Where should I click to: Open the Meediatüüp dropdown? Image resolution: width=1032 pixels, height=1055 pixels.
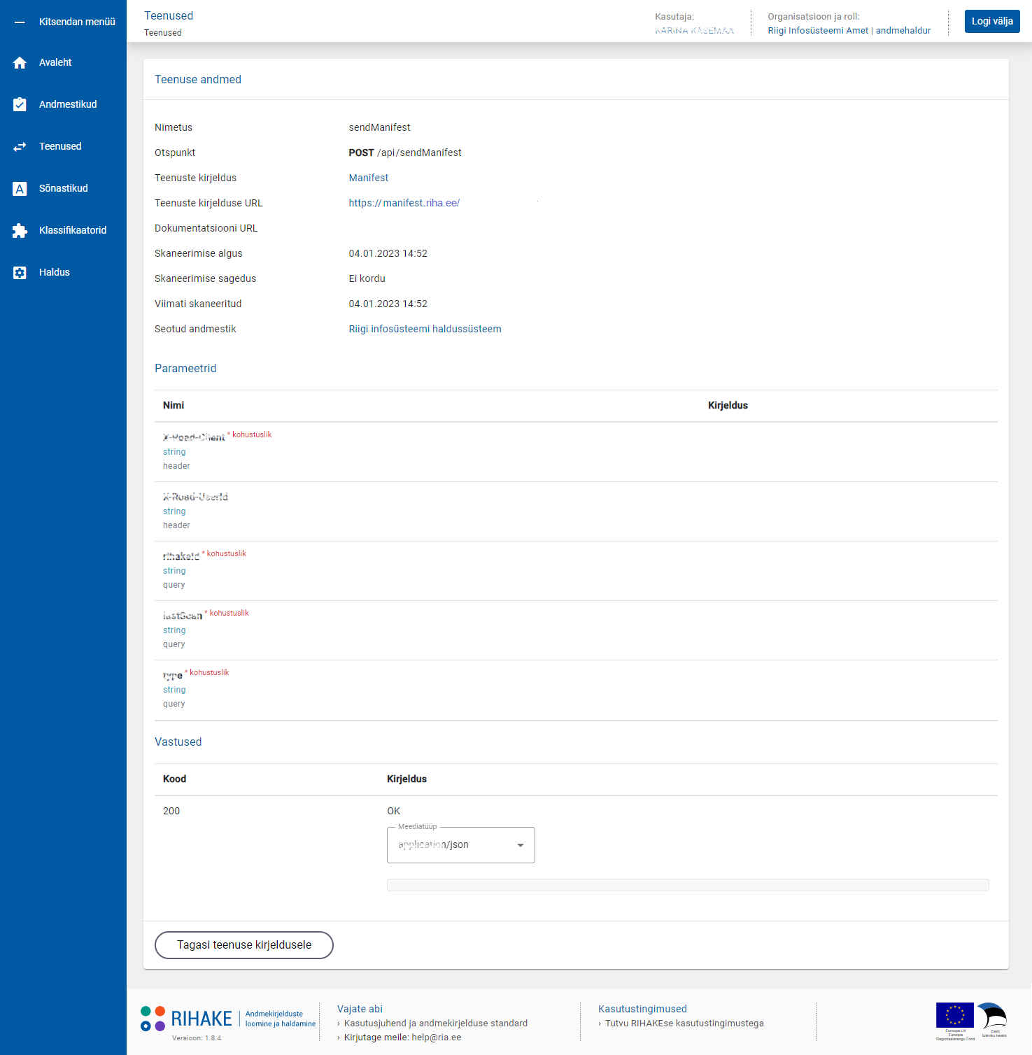click(x=451, y=845)
